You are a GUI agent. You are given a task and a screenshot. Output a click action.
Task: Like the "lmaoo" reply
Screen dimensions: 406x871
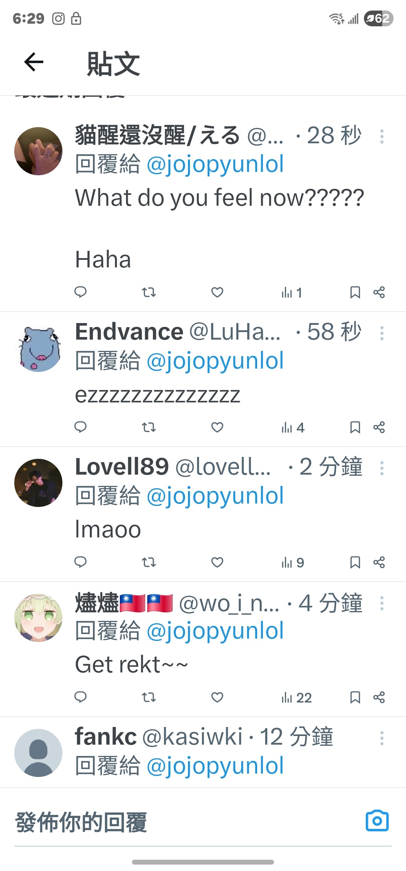pos(217,562)
